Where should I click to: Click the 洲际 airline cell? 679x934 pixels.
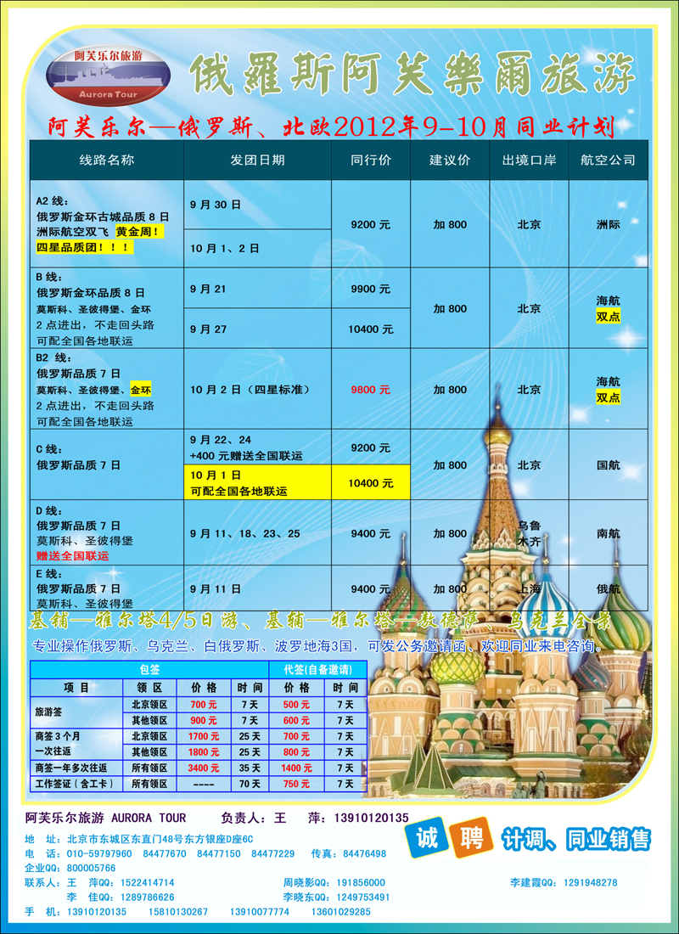click(608, 224)
